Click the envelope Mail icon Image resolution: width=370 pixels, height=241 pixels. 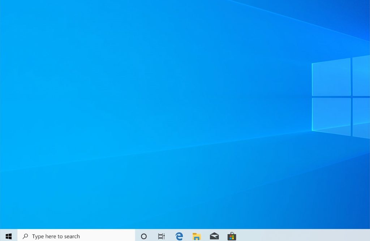tap(214, 236)
